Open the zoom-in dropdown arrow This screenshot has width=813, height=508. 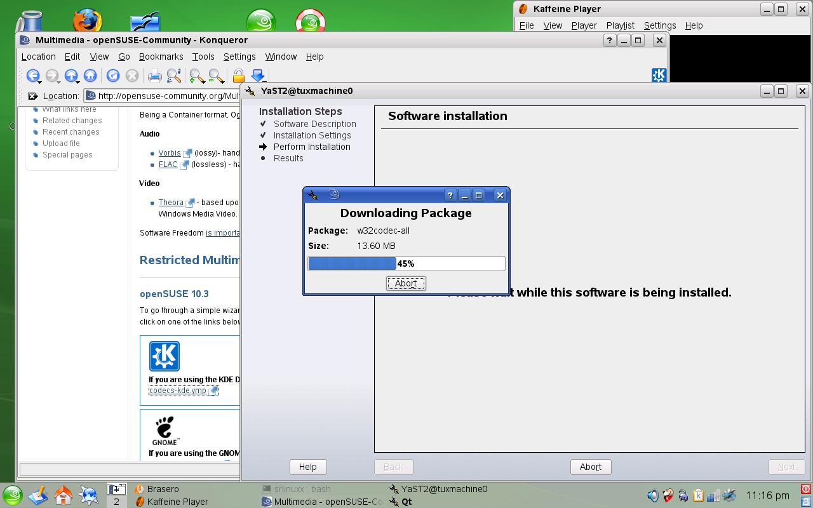[x=204, y=82]
